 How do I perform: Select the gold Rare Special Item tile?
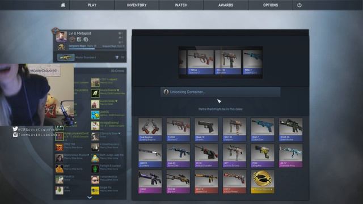pyautogui.click(x=263, y=182)
